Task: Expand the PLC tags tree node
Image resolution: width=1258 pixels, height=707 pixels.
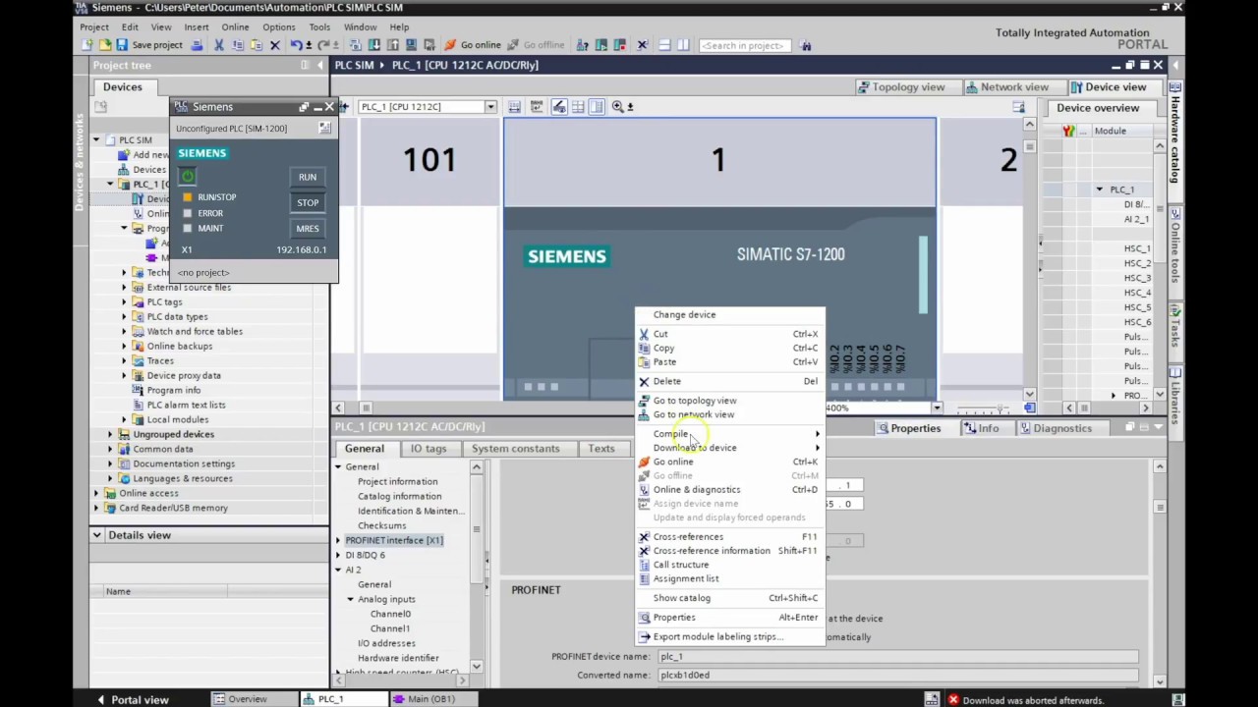Action: [125, 302]
